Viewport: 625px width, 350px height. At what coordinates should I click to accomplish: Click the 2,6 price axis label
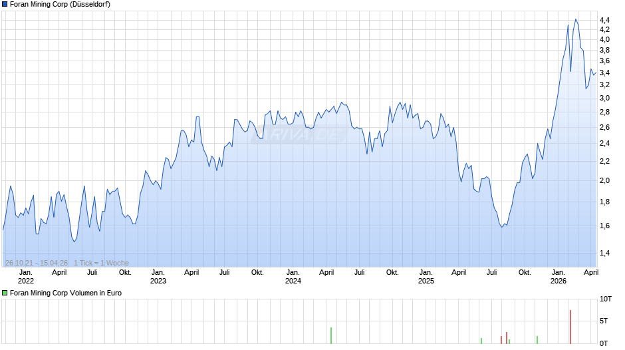(x=604, y=127)
